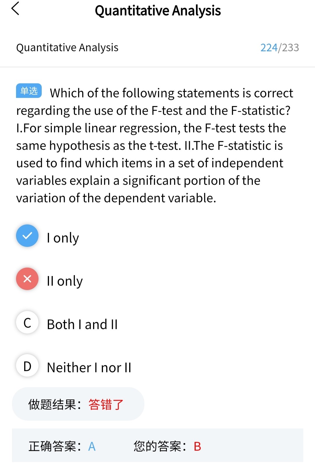This screenshot has height=472, width=315.
Task: Tap the 做题结果 result pill
Action: coord(78,404)
